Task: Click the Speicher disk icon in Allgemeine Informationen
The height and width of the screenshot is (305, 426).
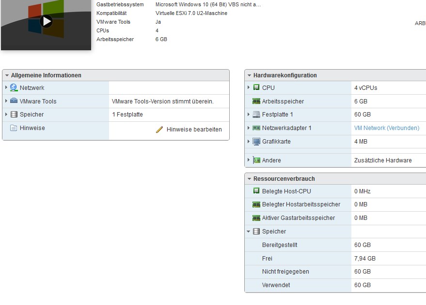Action: pos(14,115)
